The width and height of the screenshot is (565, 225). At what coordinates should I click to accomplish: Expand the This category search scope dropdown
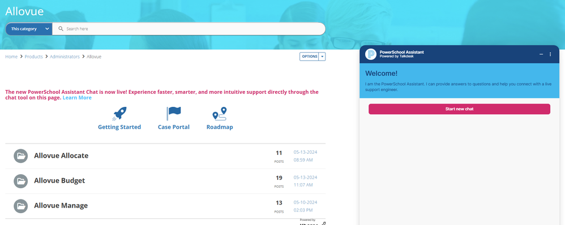[x=29, y=29]
